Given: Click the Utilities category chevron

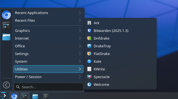Looking at the screenshot, I should pyautogui.click(x=80, y=69).
